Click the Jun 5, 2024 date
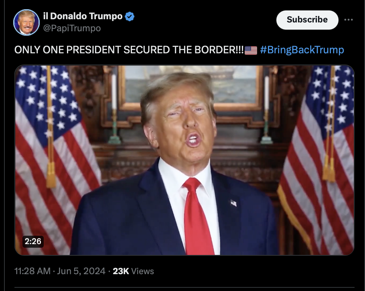 81,271
